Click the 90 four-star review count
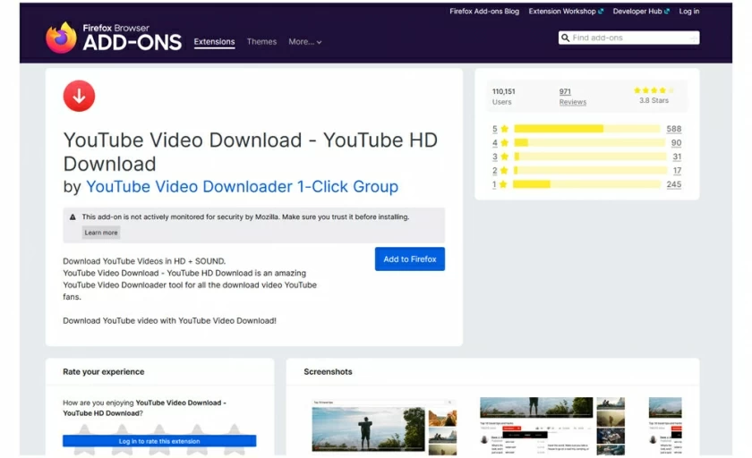The height and width of the screenshot is (458, 752). point(676,143)
